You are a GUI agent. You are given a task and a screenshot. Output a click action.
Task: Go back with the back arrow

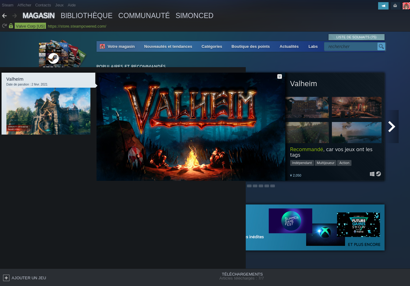(x=4, y=16)
